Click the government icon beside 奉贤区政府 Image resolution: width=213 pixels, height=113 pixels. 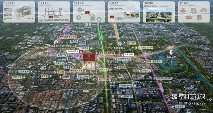click(91, 77)
